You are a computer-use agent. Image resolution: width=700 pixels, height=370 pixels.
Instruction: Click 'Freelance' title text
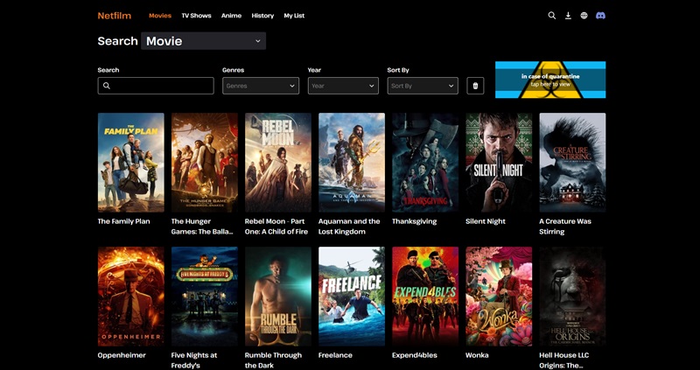[335, 355]
